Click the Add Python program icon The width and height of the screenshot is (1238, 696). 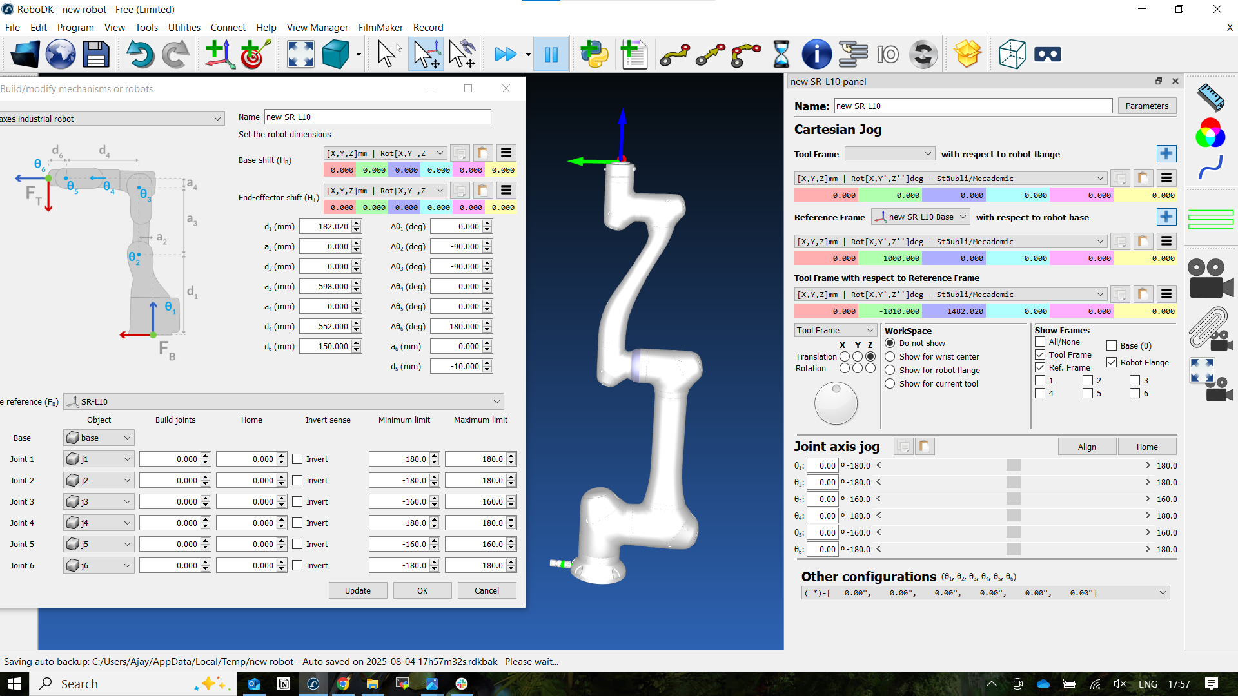point(594,54)
